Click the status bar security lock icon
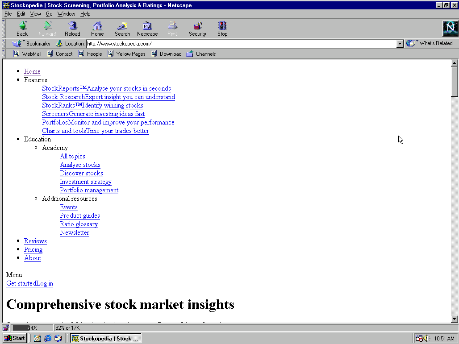459x344 pixels. point(6,328)
